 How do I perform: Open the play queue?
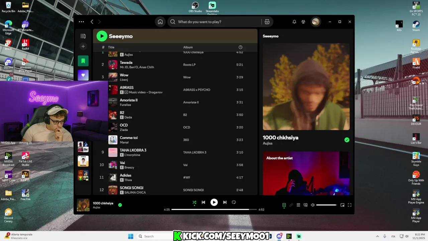[298, 205]
